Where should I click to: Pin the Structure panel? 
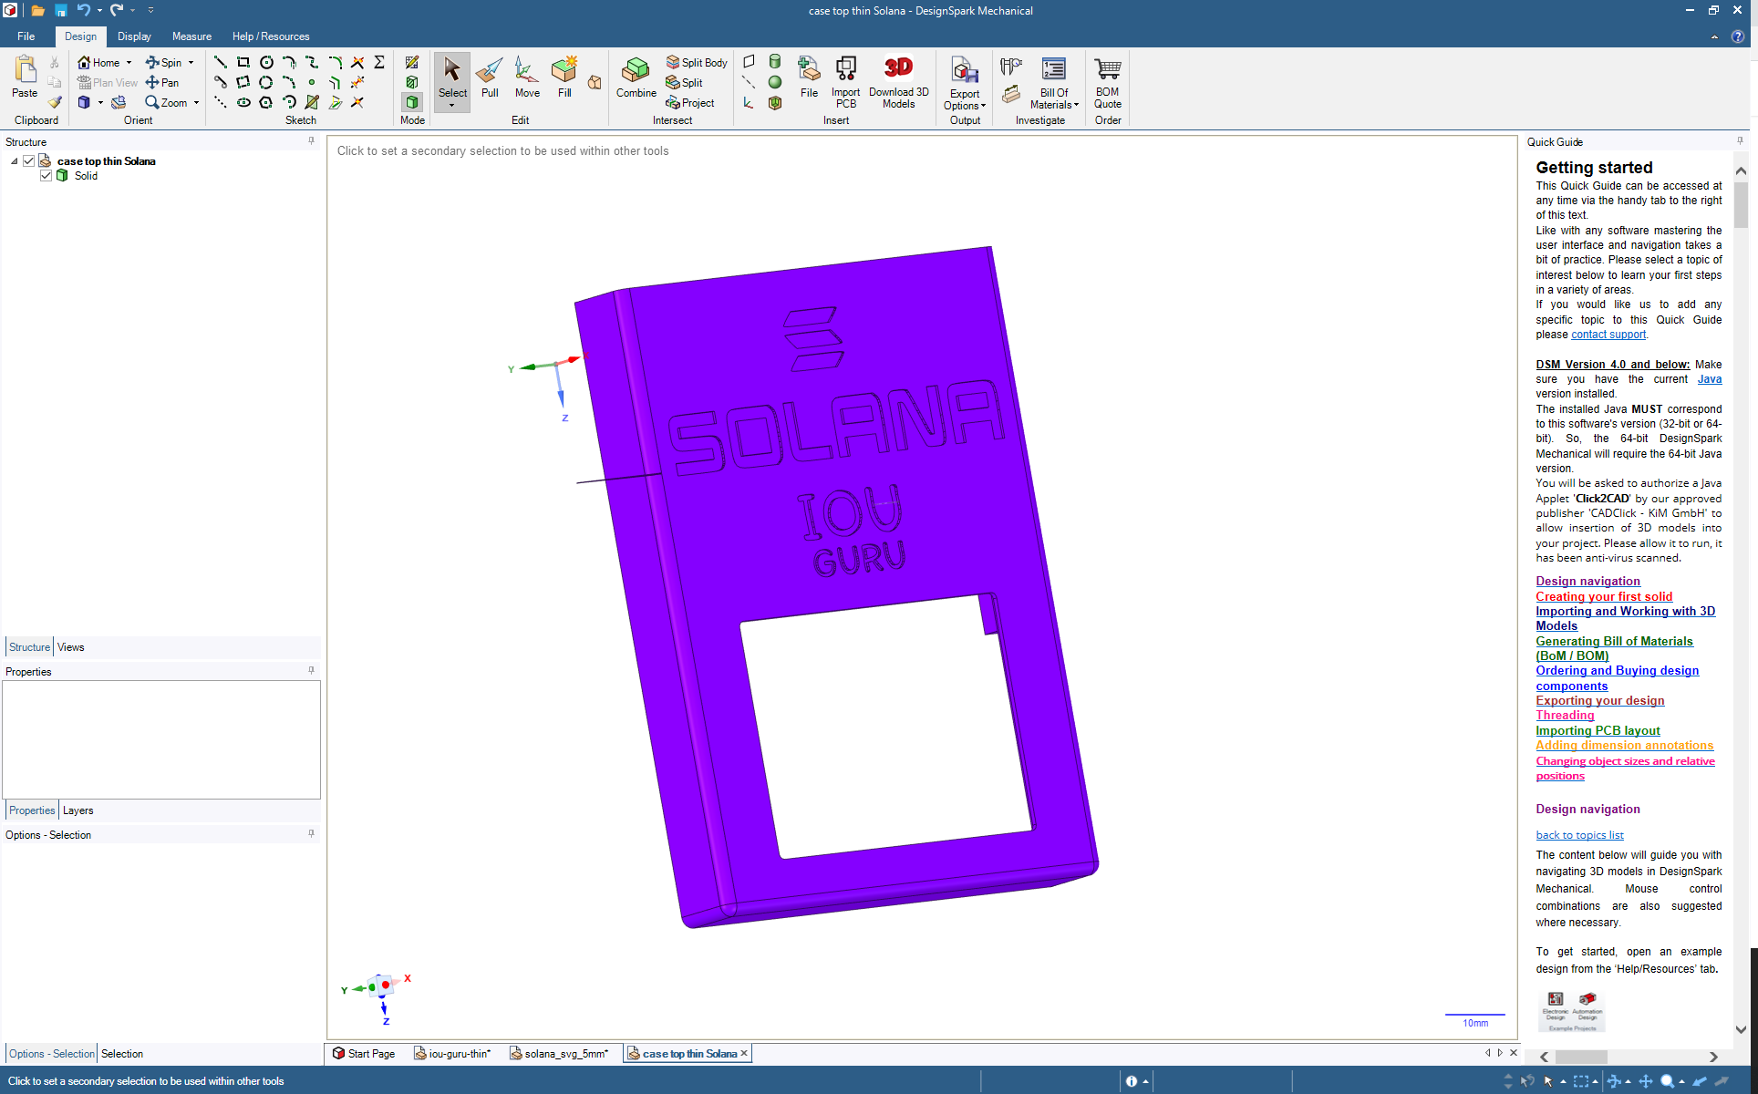(311, 141)
